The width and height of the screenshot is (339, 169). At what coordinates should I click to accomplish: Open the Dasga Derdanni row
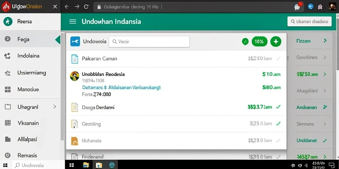click(176, 107)
